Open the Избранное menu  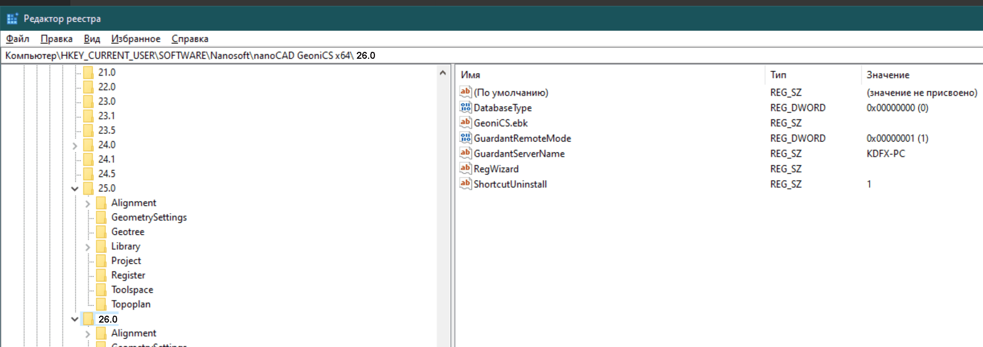coord(136,39)
